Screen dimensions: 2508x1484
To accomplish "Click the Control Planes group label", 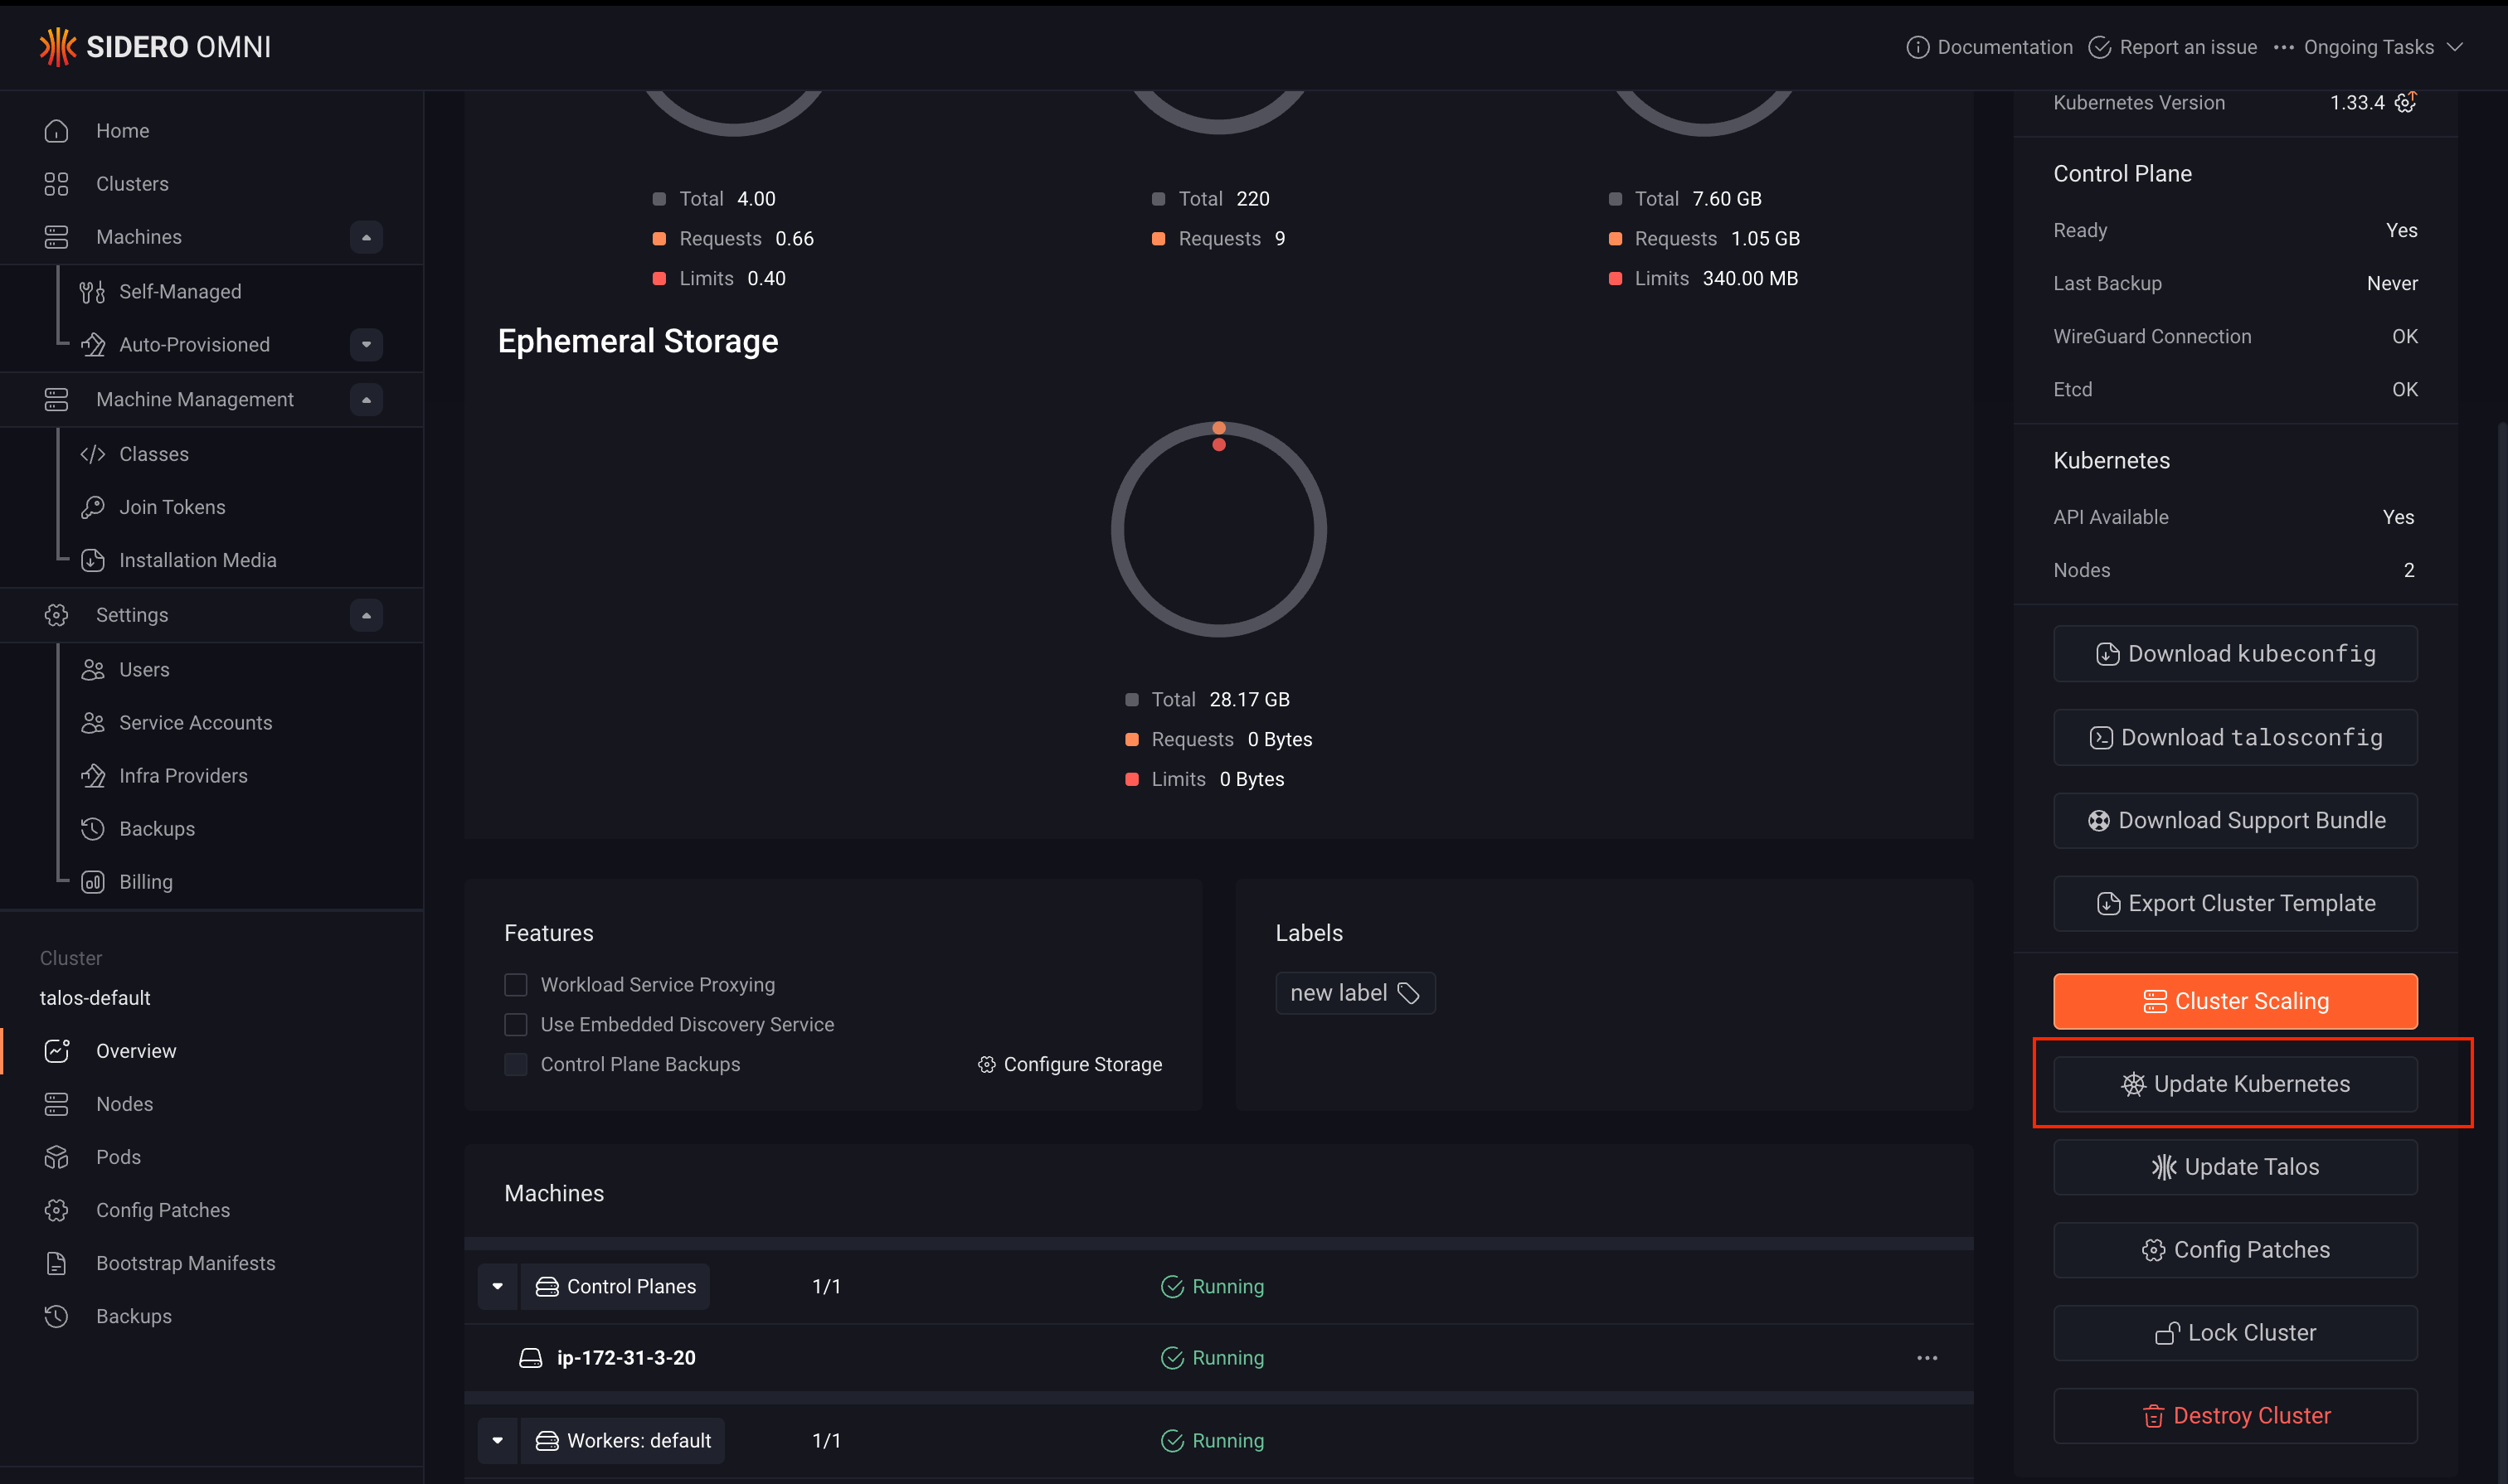I will 615,1287.
